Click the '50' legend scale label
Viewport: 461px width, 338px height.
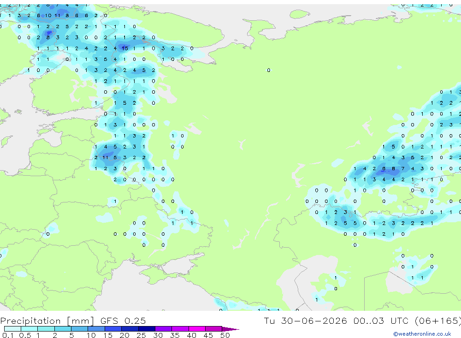(225, 335)
